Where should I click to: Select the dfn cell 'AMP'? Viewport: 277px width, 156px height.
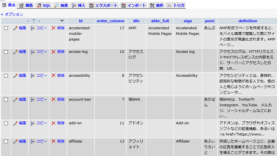[132, 28]
